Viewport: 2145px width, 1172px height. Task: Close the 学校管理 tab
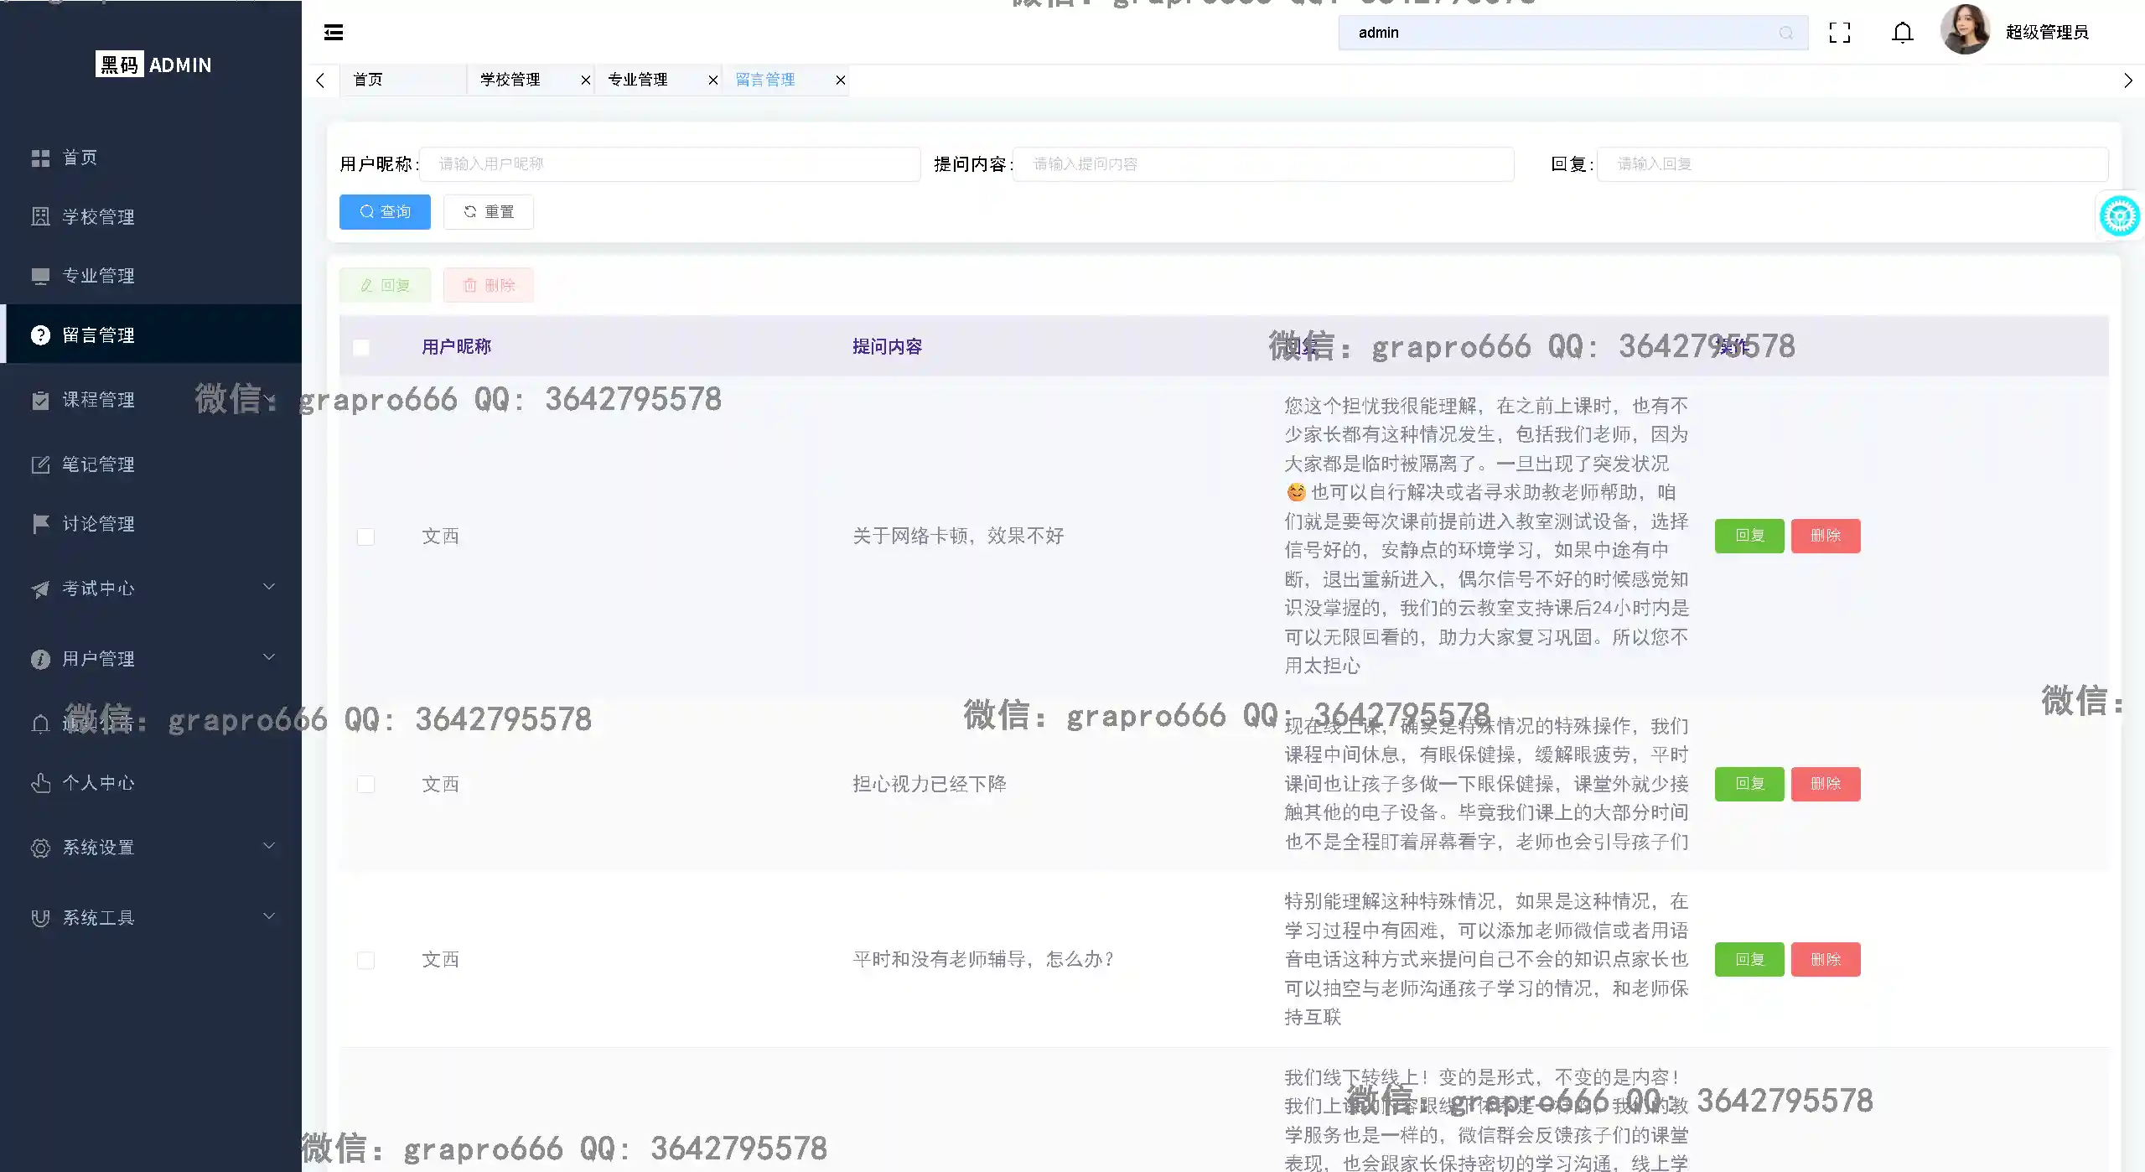pos(585,80)
